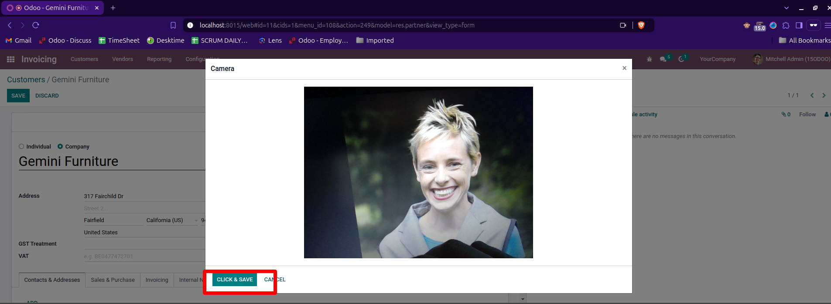The image size is (831, 304).
Task: Expand the All Bookmarks folder
Action: click(x=805, y=41)
